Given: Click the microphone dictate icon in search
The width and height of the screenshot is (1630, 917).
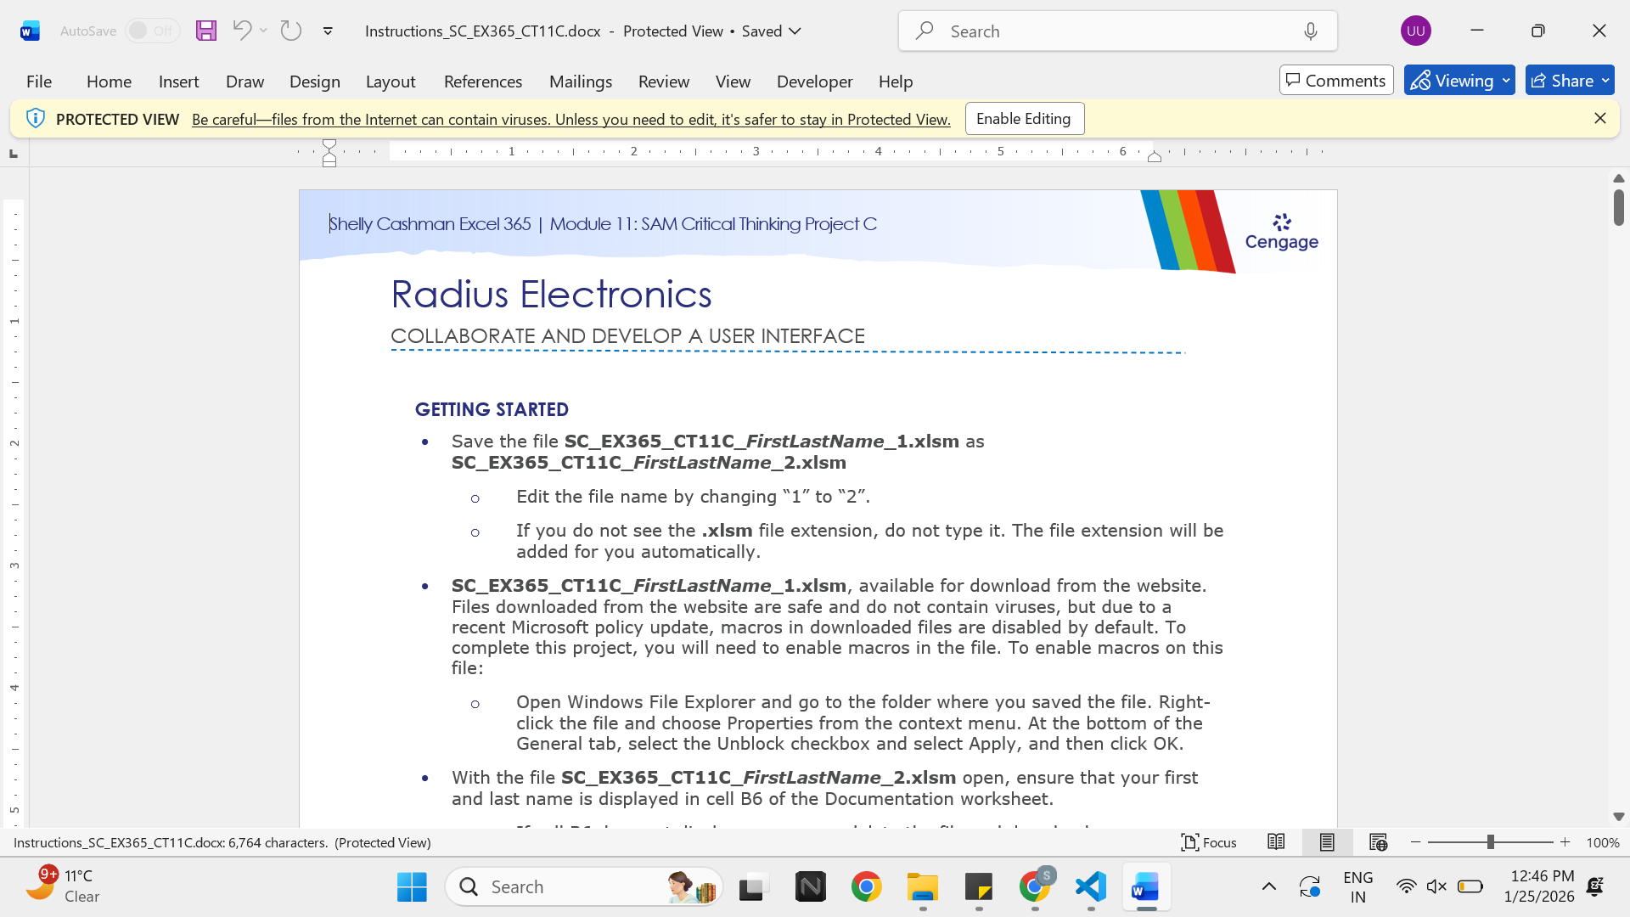Looking at the screenshot, I should 1311,31.
